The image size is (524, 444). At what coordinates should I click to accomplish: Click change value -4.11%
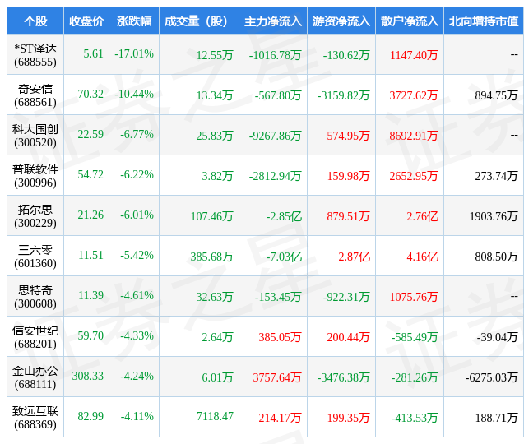[x=137, y=416]
